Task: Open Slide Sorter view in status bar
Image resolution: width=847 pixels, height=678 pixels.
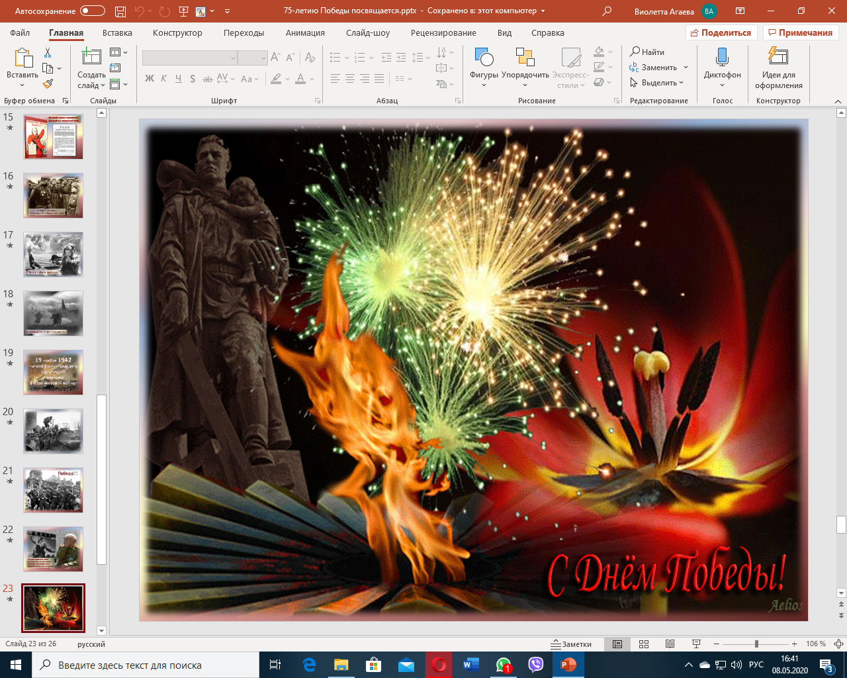Action: 643,644
